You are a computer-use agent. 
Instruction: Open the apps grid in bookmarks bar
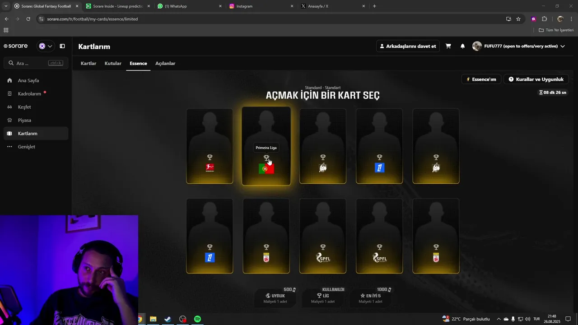(6, 30)
